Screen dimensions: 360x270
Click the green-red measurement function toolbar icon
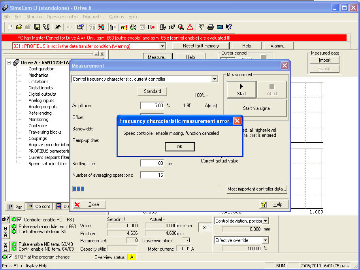click(x=133, y=27)
